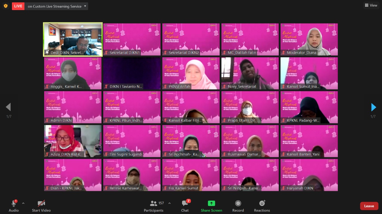Click the Share Screen icon
This screenshot has width=382, height=214.
pos(211,204)
